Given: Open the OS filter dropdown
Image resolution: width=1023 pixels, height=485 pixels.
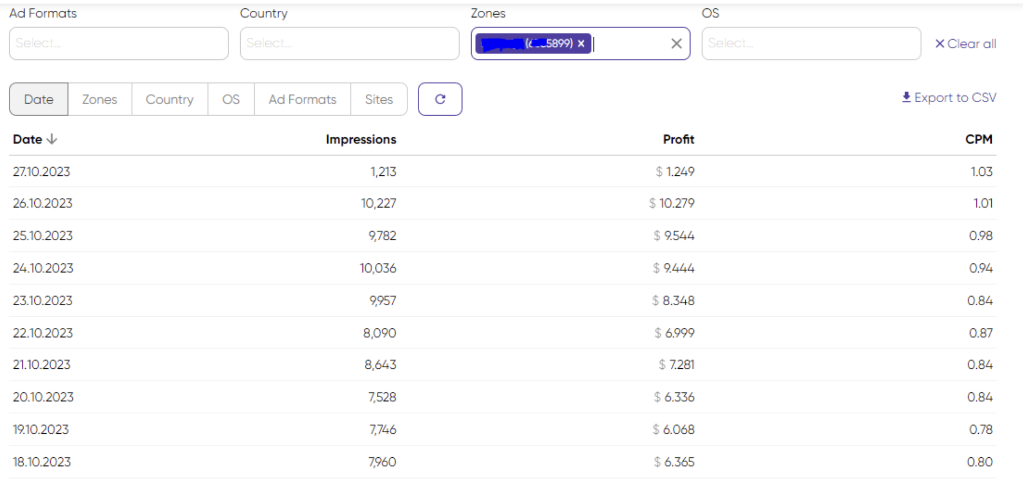Looking at the screenshot, I should click(811, 43).
